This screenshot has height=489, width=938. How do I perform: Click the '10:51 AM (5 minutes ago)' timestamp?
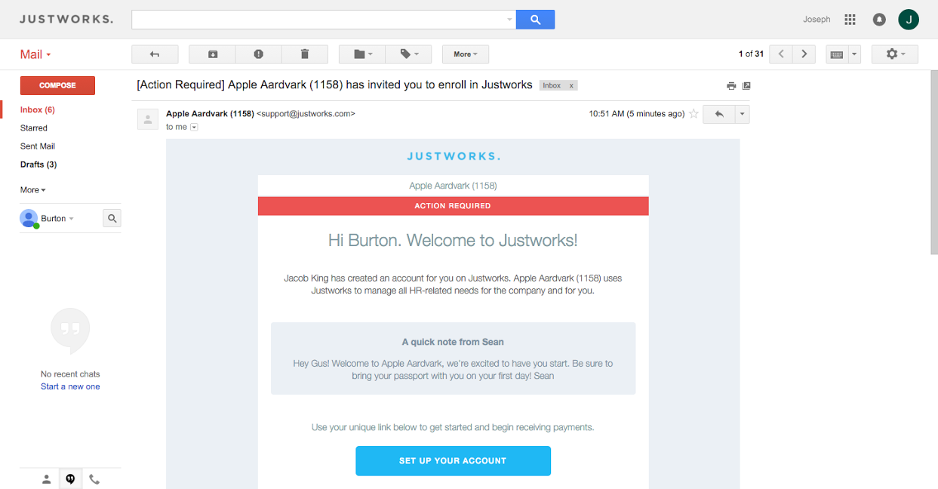tap(636, 114)
